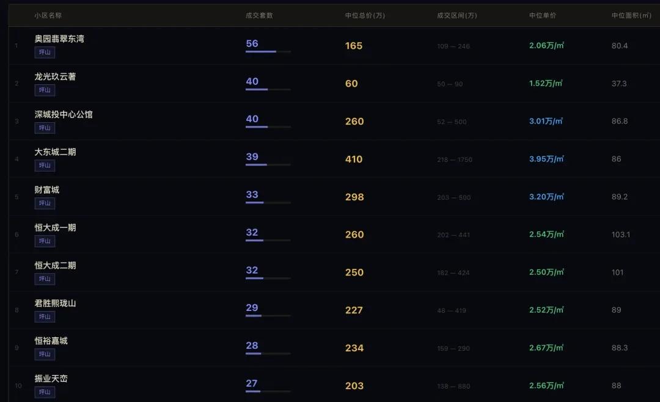Screen dimensions: 660x402
Task: Click the 成交区间(万) column header
Action: pyautogui.click(x=457, y=15)
